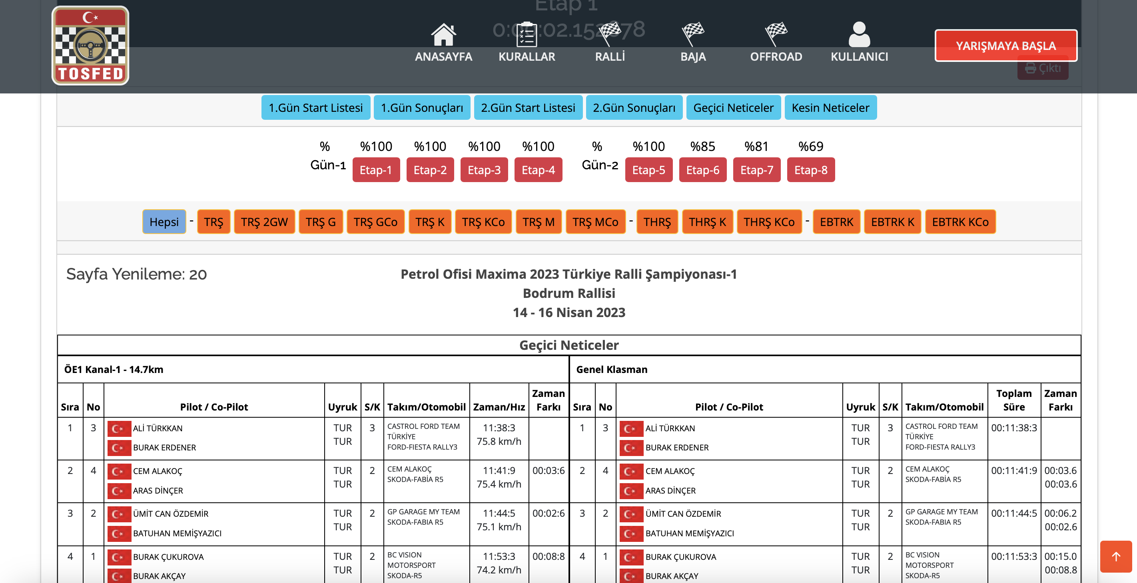Open the Offroad checkered flag icon
This screenshot has height=583, width=1137.
(776, 34)
